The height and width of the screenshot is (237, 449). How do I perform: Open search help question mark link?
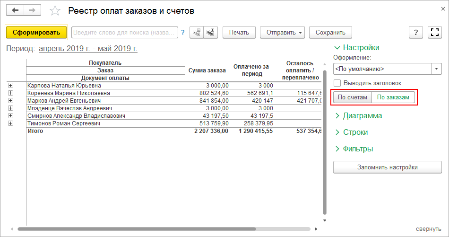coord(183,32)
